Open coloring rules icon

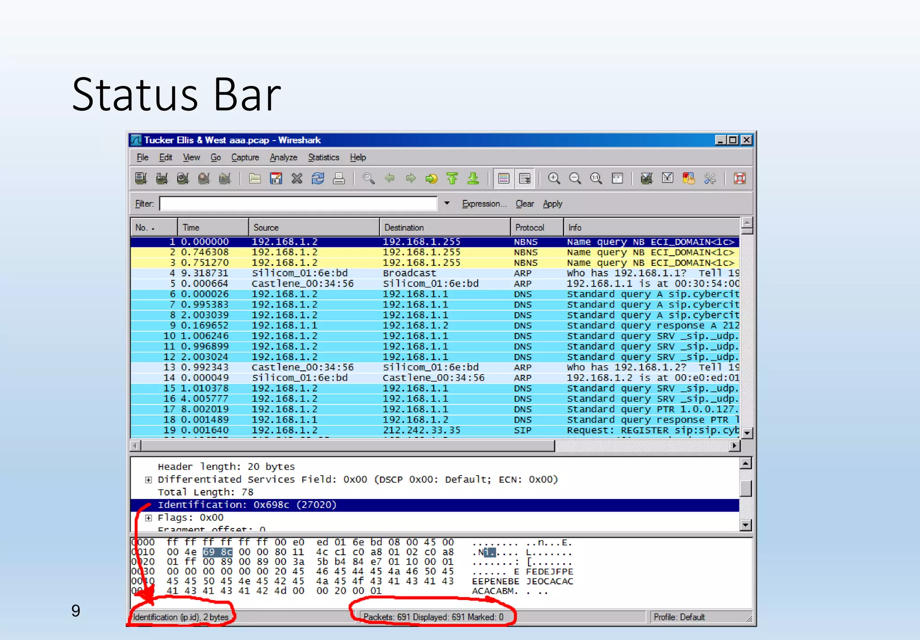[x=689, y=178]
